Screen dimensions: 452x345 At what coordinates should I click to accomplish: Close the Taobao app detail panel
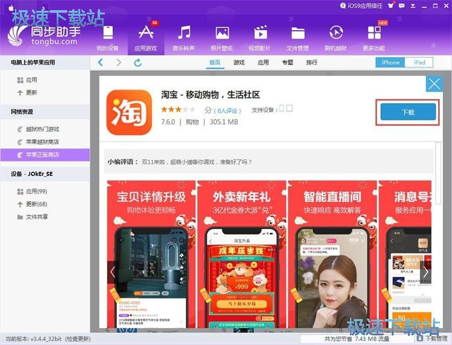(434, 84)
